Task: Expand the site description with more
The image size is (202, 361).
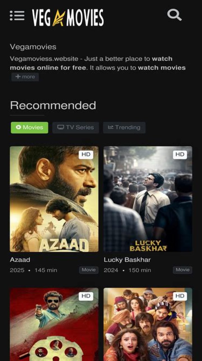Action: (x=25, y=76)
